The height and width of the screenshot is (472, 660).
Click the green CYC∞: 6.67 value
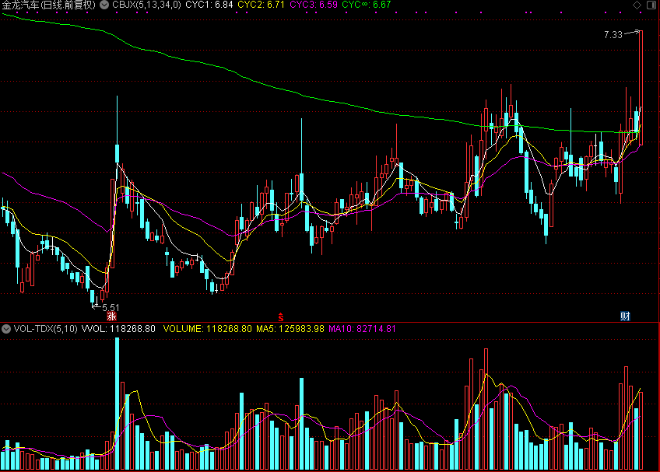pos(367,5)
